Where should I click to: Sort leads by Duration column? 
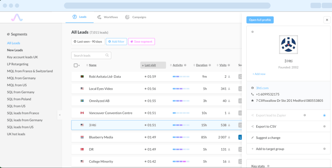point(202,65)
